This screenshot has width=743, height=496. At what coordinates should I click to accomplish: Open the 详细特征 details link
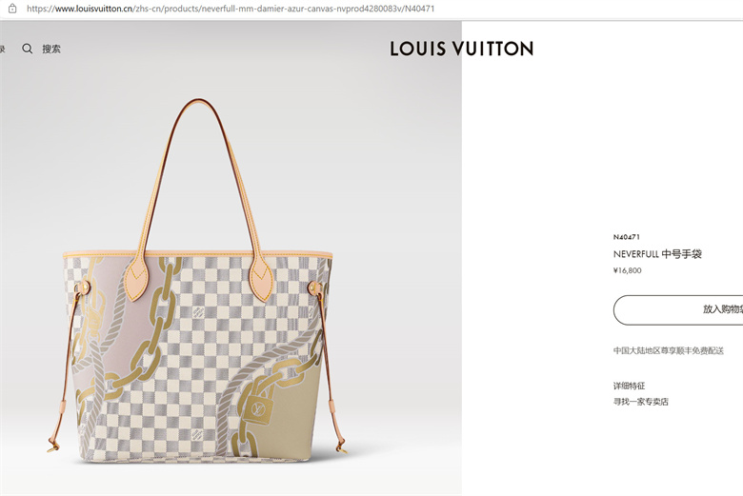pos(629,386)
